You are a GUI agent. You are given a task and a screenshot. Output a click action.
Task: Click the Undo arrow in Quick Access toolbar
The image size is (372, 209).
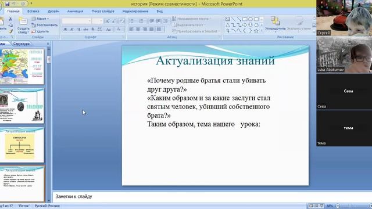point(14,4)
